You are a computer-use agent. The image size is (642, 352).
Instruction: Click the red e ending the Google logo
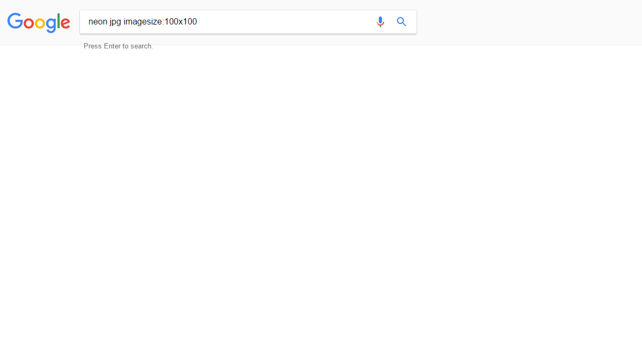click(x=64, y=23)
